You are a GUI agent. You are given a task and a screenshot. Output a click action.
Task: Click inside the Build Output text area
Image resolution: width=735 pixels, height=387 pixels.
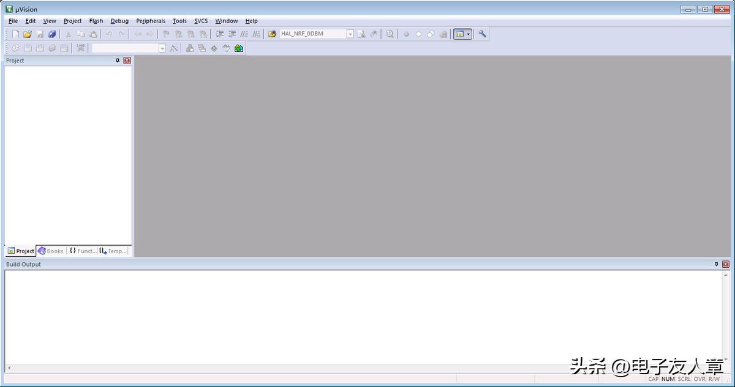click(x=361, y=317)
